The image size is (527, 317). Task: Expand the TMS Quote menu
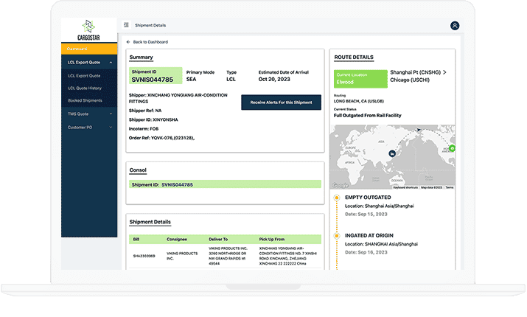pos(111,114)
